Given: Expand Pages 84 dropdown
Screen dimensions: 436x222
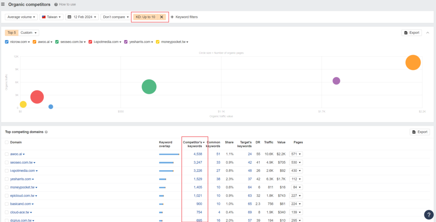Looking at the screenshot, I should (x=297, y=187).
